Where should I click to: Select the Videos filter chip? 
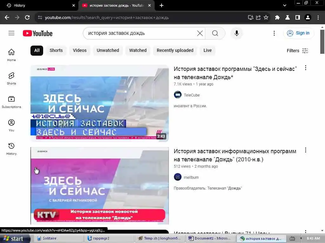pyautogui.click(x=80, y=50)
